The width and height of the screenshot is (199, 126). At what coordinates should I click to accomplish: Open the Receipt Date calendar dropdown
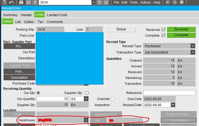[173, 105]
